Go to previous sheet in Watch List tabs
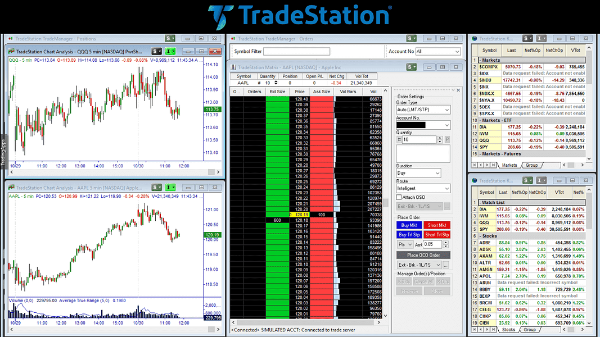 click(x=481, y=329)
